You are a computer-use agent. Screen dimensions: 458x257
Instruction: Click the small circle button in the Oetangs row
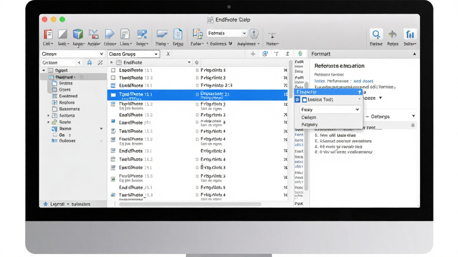click(x=413, y=125)
